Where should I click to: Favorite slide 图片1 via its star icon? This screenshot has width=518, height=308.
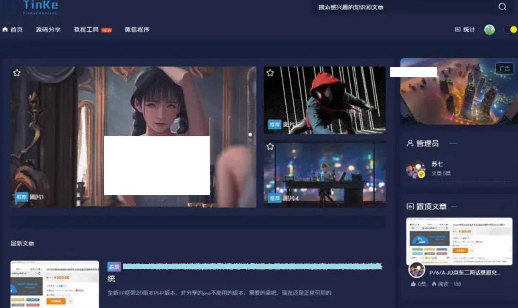(x=16, y=73)
